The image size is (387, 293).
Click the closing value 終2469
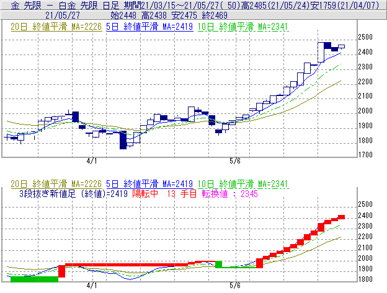tap(215, 15)
